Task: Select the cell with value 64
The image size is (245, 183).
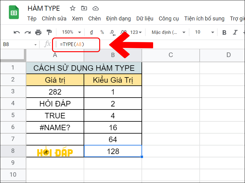Action: [x=113, y=139]
